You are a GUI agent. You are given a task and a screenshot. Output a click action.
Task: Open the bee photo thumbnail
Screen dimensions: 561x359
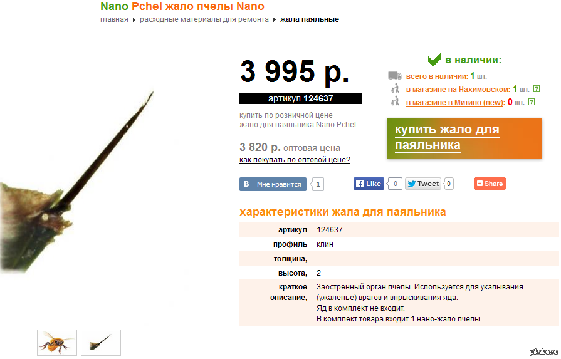[x=57, y=343]
